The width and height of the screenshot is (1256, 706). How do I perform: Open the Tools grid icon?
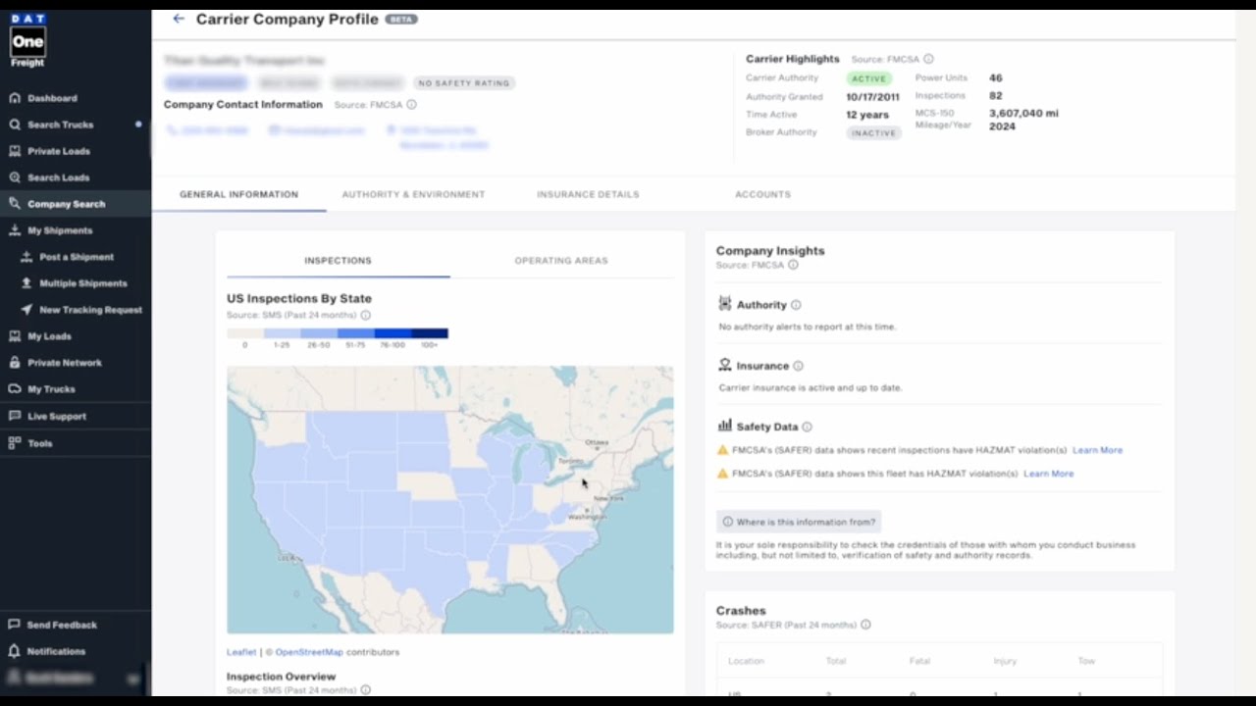[x=15, y=443]
